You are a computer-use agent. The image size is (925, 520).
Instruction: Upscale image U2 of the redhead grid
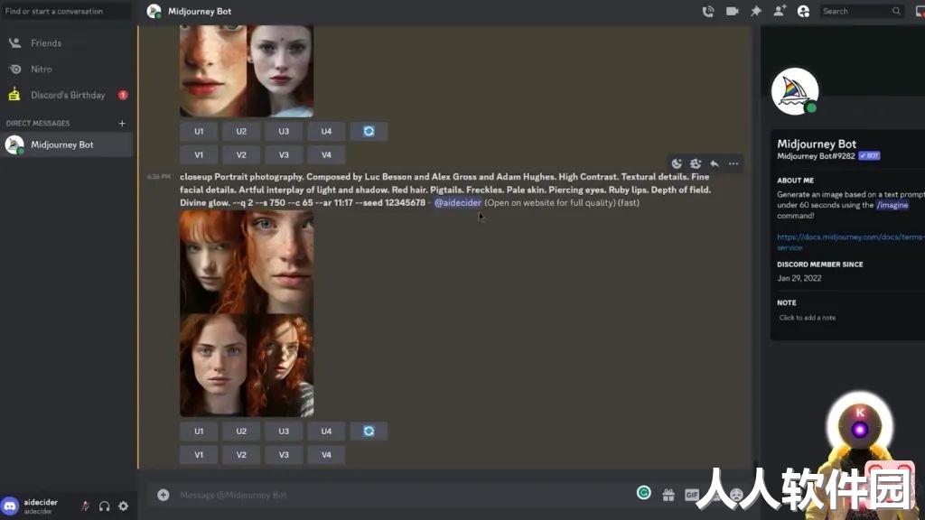(x=241, y=431)
